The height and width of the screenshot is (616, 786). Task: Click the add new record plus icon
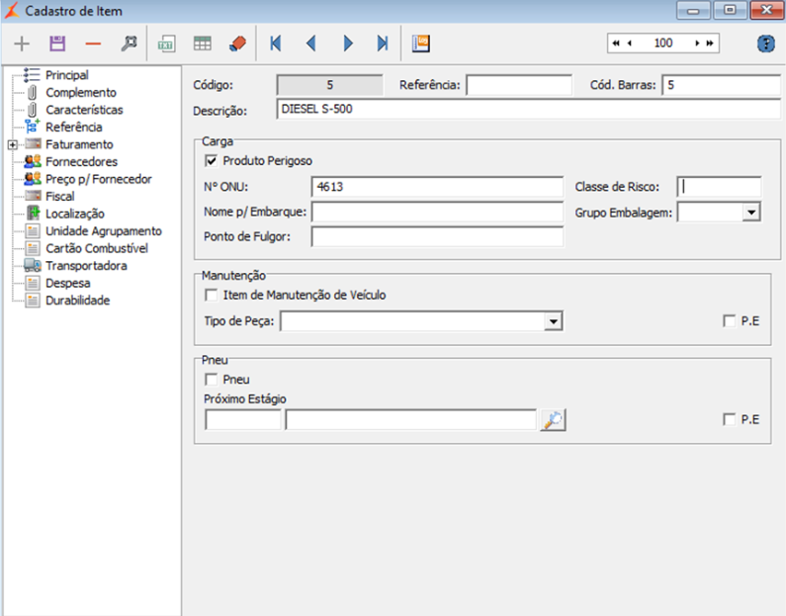click(22, 44)
